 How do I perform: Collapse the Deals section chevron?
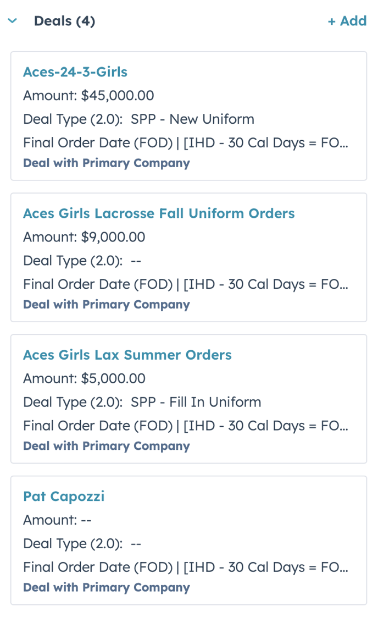click(x=13, y=21)
